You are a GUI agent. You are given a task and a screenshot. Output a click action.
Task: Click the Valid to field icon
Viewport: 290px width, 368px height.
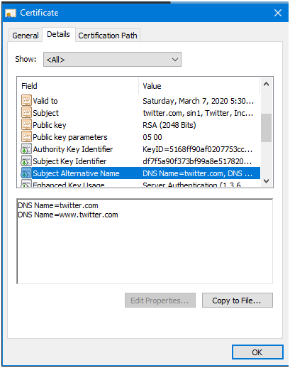click(x=26, y=100)
